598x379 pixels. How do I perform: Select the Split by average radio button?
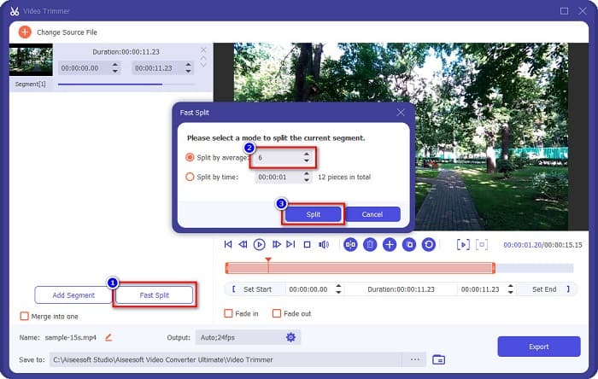pyautogui.click(x=191, y=157)
